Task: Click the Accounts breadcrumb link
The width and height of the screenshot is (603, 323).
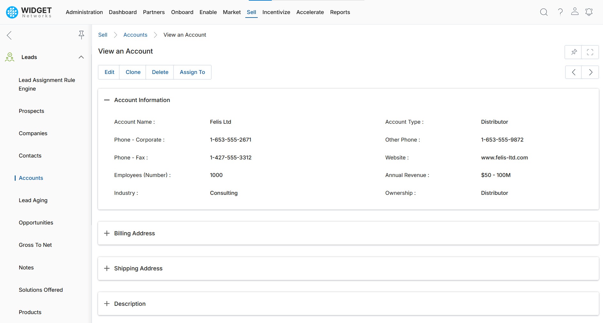Action: (x=135, y=35)
